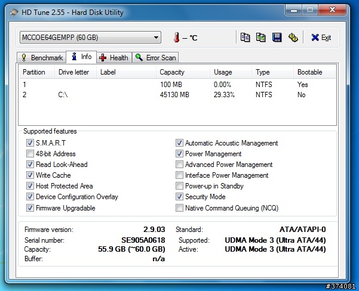The width and height of the screenshot is (359, 291).
Task: Exit HD Tune using Exit button
Action: point(321,37)
